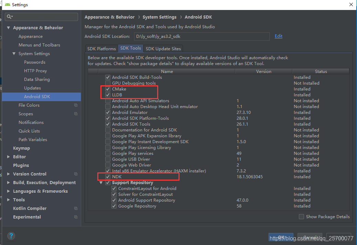Click the Android Studio logo in the title bar
Image resolution: width=357 pixels, height=245 pixels.
pos(8,4)
